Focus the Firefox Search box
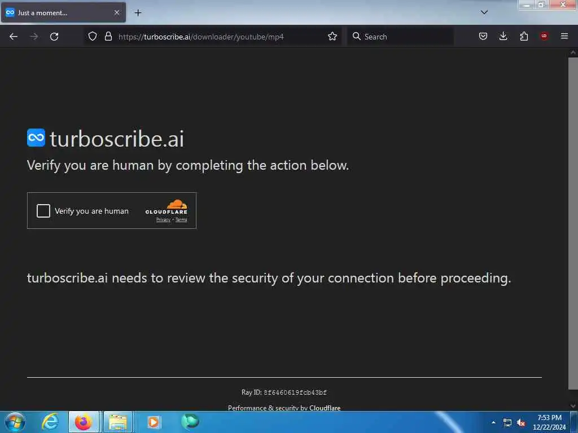 point(401,37)
